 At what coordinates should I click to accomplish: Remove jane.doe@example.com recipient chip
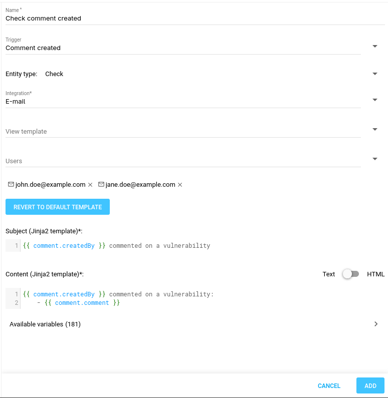coord(180,185)
